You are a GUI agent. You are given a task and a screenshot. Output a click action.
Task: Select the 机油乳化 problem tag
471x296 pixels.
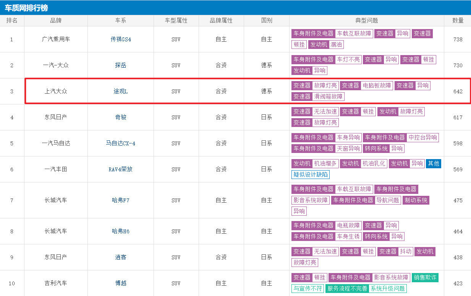pos(374,164)
